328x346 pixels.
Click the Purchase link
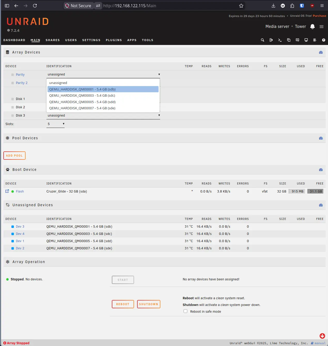(x=319, y=16)
